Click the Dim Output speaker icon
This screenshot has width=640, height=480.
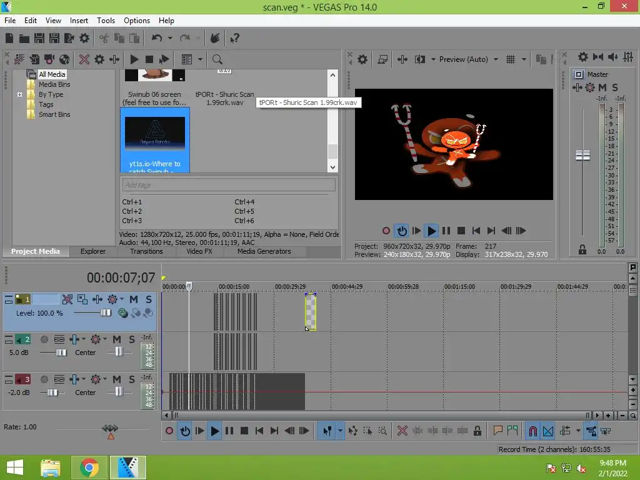coord(613,57)
